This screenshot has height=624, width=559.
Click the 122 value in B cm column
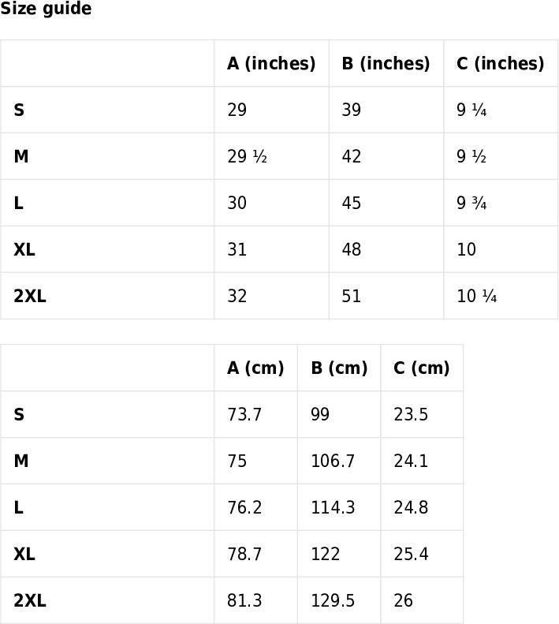[x=326, y=555]
